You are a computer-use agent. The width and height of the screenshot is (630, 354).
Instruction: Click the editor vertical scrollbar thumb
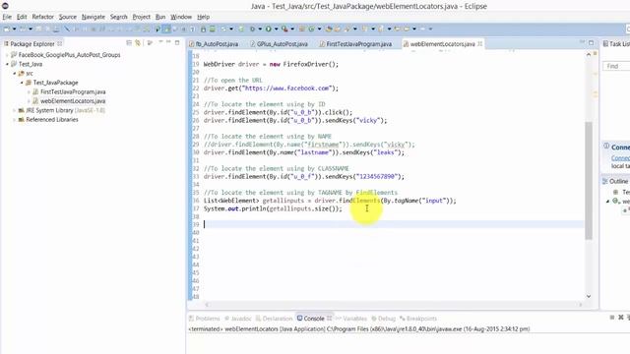589,181
